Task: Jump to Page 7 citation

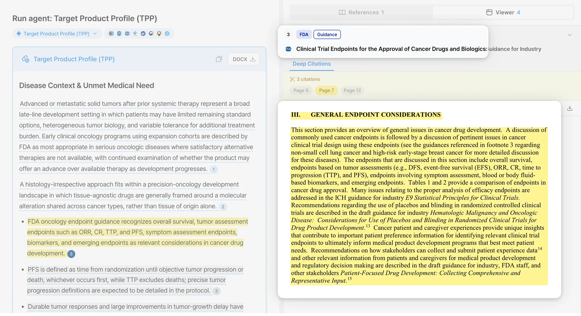Action: (326, 90)
